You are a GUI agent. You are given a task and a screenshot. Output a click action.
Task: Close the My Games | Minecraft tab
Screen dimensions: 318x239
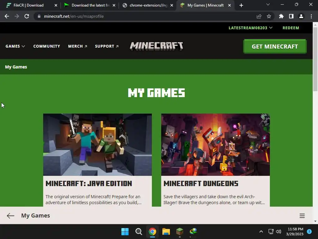(229, 5)
